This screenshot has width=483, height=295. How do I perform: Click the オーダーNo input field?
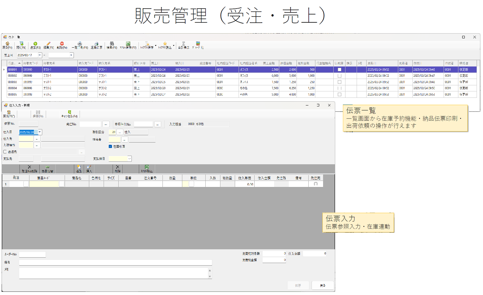tap(32, 254)
